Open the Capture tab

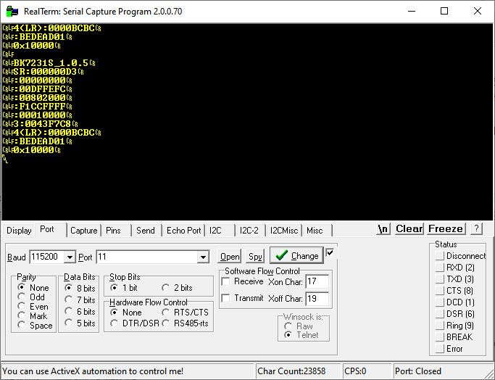pyautogui.click(x=83, y=231)
